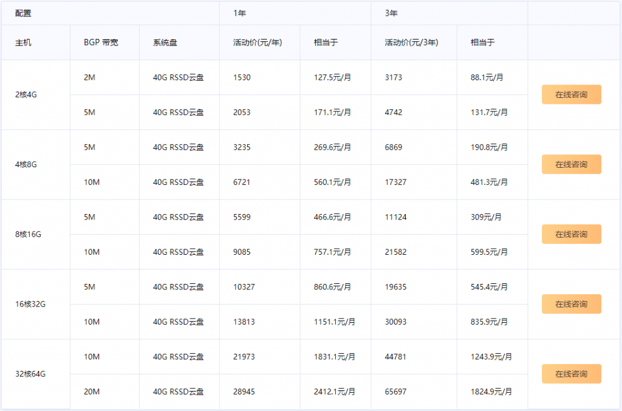Image resolution: width=622 pixels, height=411 pixels.
Task: Select the 1824.9元/月 value
Action: coord(491,392)
